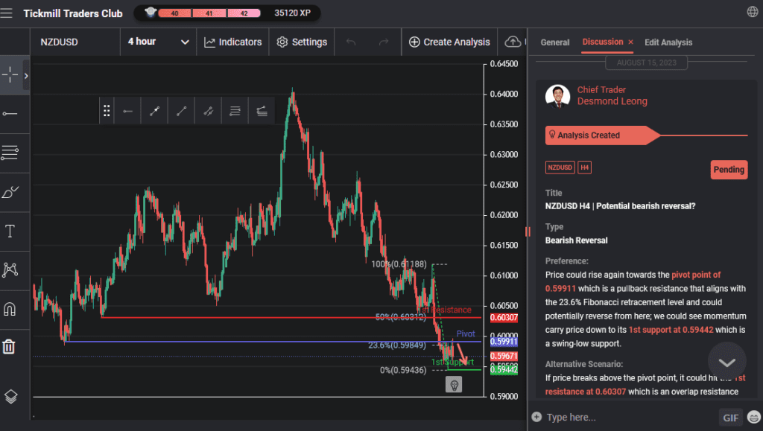Click the cloud upload icon
This screenshot has height=431, width=763.
pyautogui.click(x=513, y=42)
